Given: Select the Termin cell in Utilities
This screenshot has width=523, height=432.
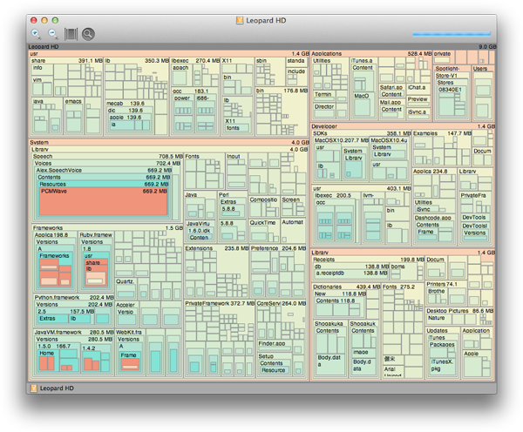Looking at the screenshot, I should (323, 97).
